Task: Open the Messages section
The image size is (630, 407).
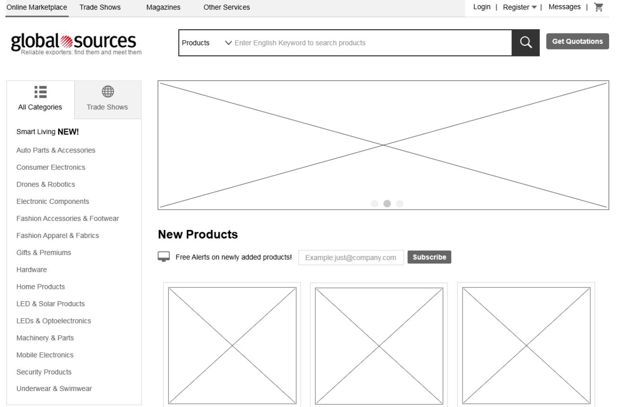Action: tap(565, 7)
